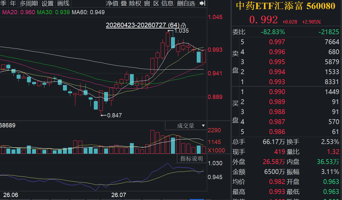Viewport: 342px width, 200px height.
Task: Click sell level 1 price 0.993
Action: tap(277, 82)
